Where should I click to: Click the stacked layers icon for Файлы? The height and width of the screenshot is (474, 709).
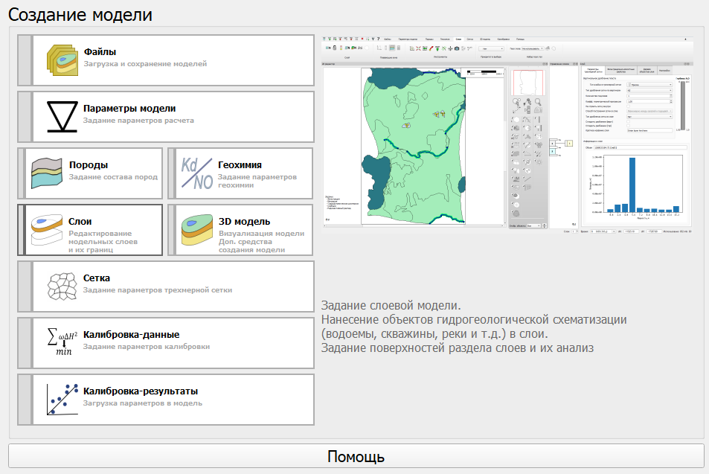(x=62, y=60)
